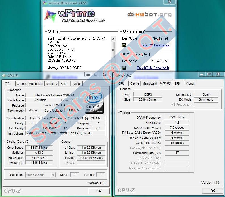Click OK in left CPU-Z window
The width and height of the screenshot is (225, 197).
(99, 191)
